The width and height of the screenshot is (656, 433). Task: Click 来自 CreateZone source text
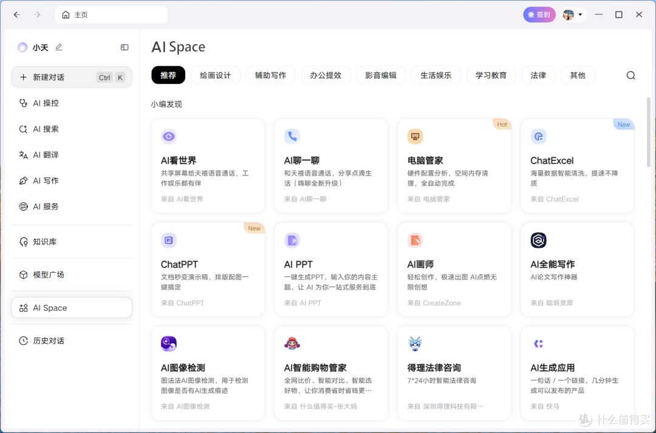pos(434,303)
